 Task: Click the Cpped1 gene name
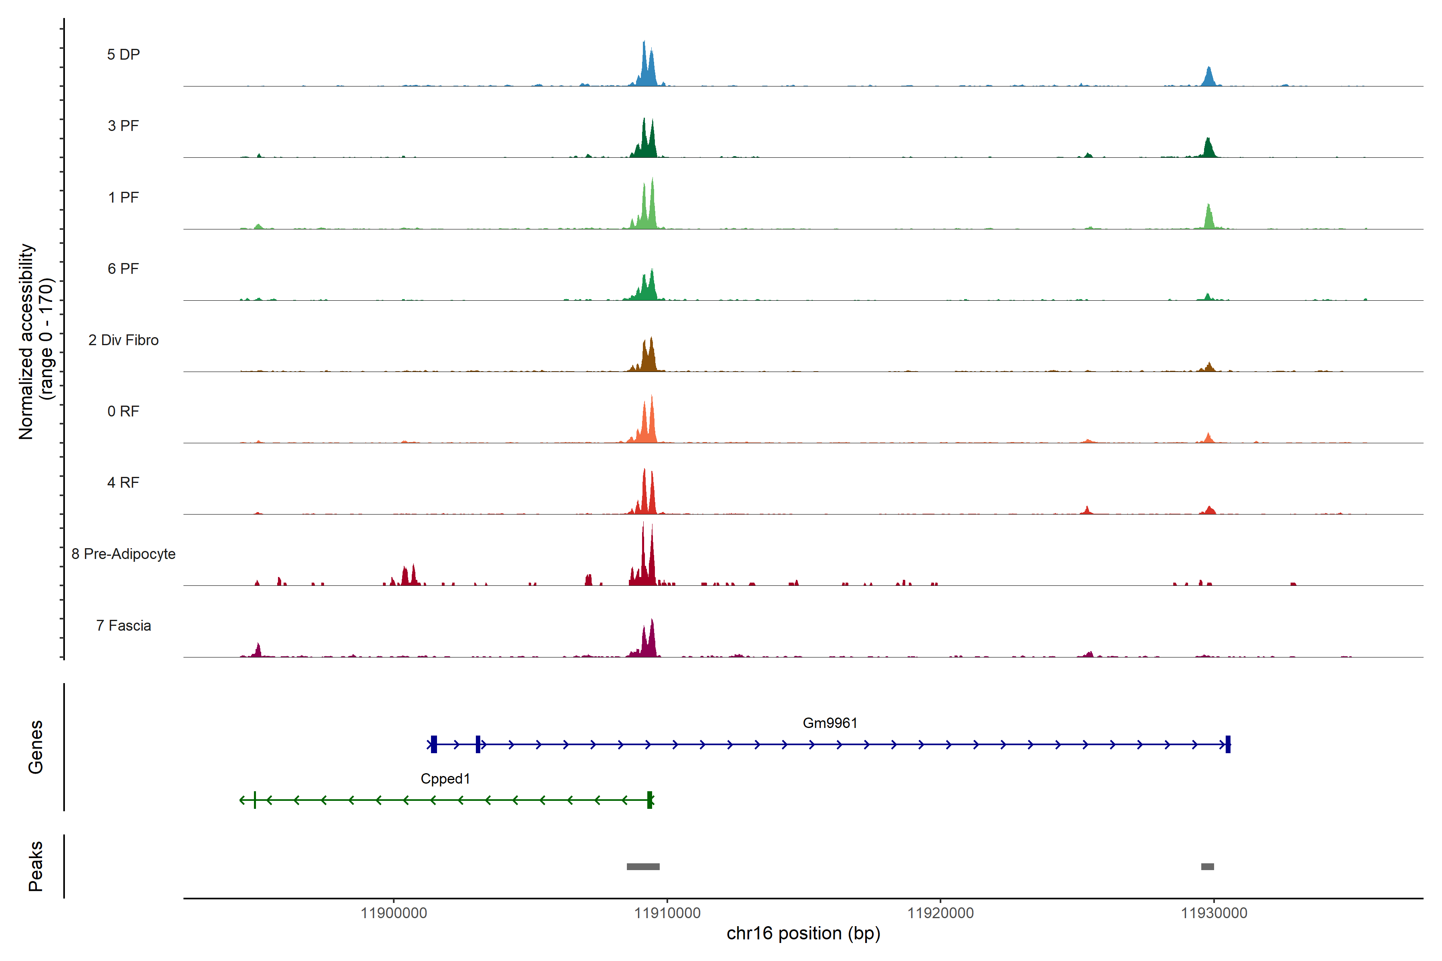point(445,779)
